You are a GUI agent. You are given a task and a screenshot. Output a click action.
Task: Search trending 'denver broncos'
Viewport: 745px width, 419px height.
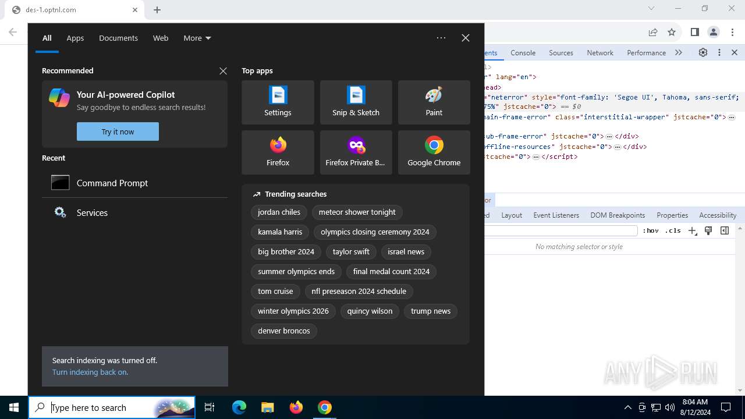(284, 331)
